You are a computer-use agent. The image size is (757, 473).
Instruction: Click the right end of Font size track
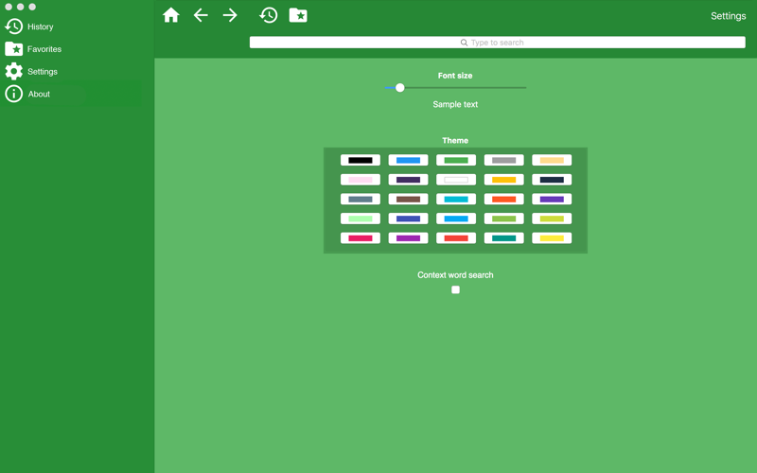[525, 88]
